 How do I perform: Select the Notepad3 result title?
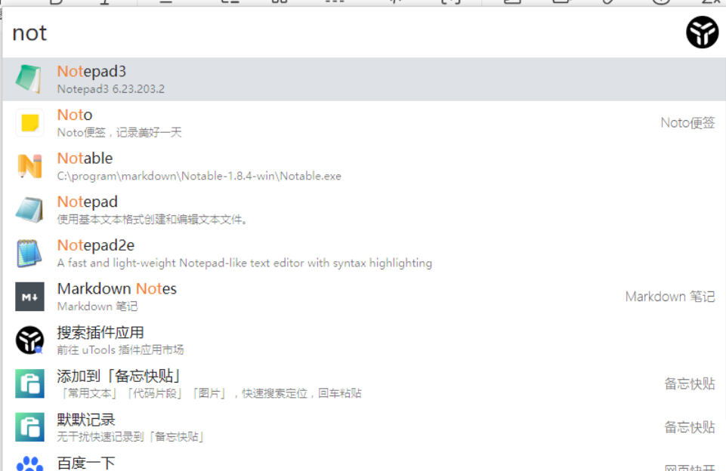(x=91, y=71)
